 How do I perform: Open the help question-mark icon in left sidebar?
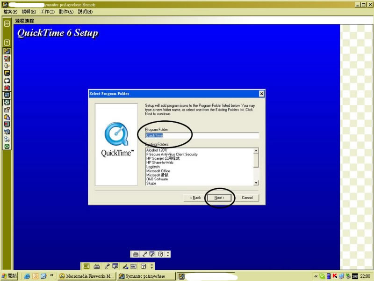7,43
